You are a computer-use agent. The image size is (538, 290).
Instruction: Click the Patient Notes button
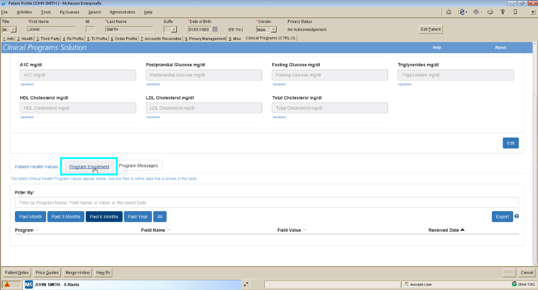[x=17, y=273]
